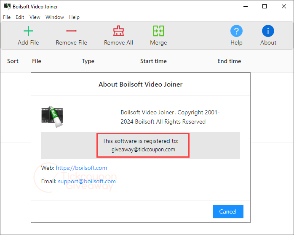294x235 pixels.
Task: Click the Remove All toolbar label
Action: [x=118, y=42]
